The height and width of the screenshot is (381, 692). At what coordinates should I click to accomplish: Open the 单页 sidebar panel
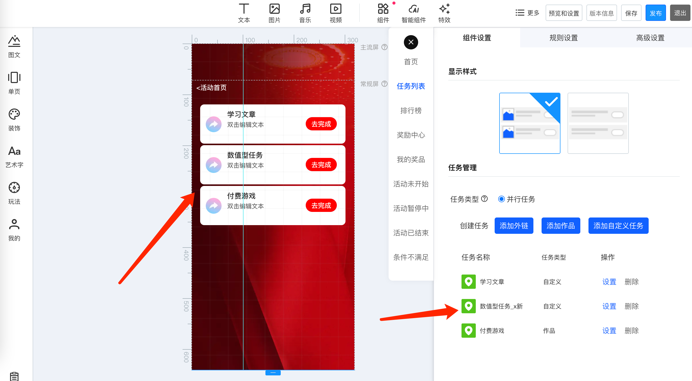pyautogui.click(x=14, y=83)
